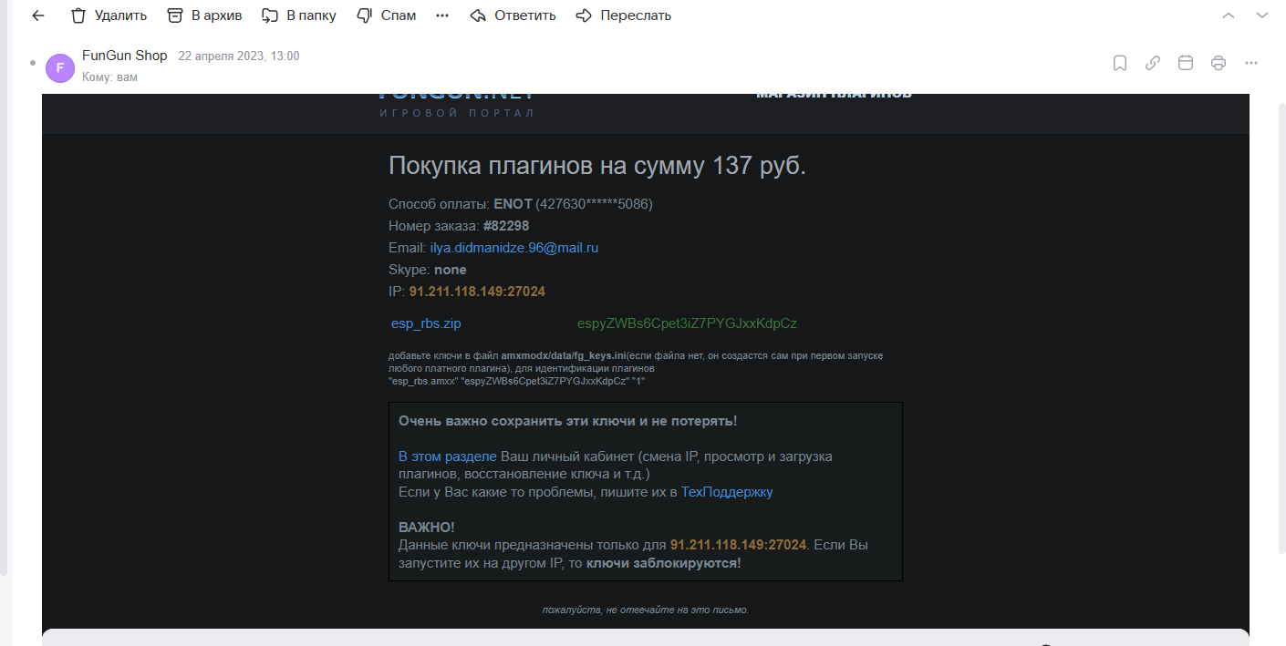The height and width of the screenshot is (646, 1286).
Task: Open the ТехПоддержку support link
Action: [727, 492]
